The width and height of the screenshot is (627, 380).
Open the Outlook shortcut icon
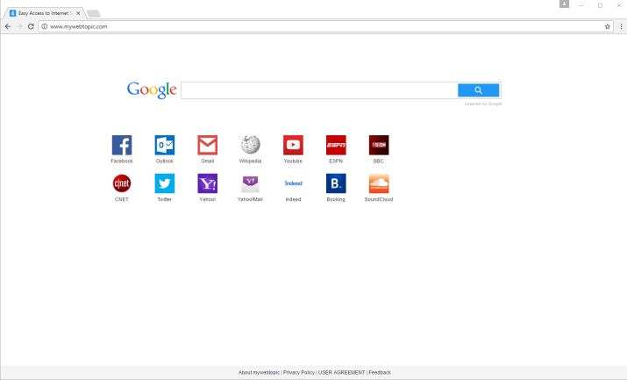pyautogui.click(x=165, y=145)
